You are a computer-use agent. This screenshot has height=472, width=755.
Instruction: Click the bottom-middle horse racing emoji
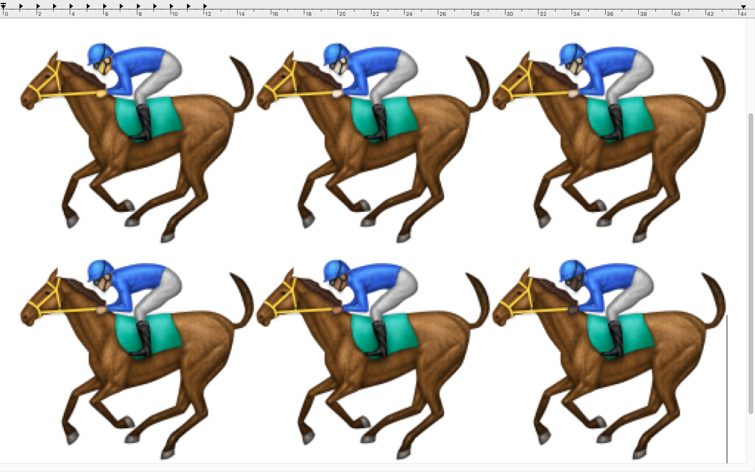(373, 359)
